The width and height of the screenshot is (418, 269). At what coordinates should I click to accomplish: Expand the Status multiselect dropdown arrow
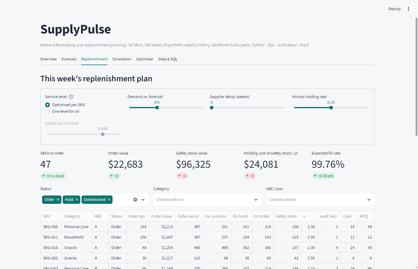coord(143,200)
